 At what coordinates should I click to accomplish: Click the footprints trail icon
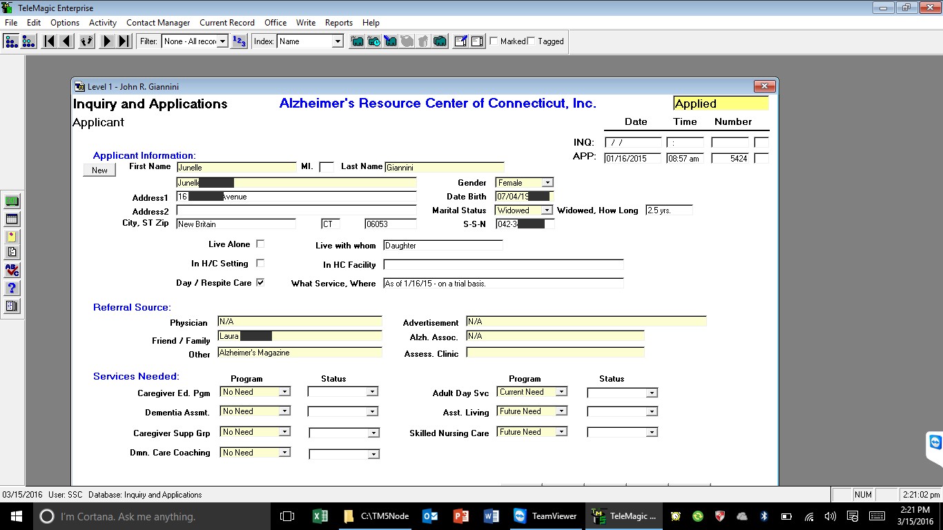[86, 41]
